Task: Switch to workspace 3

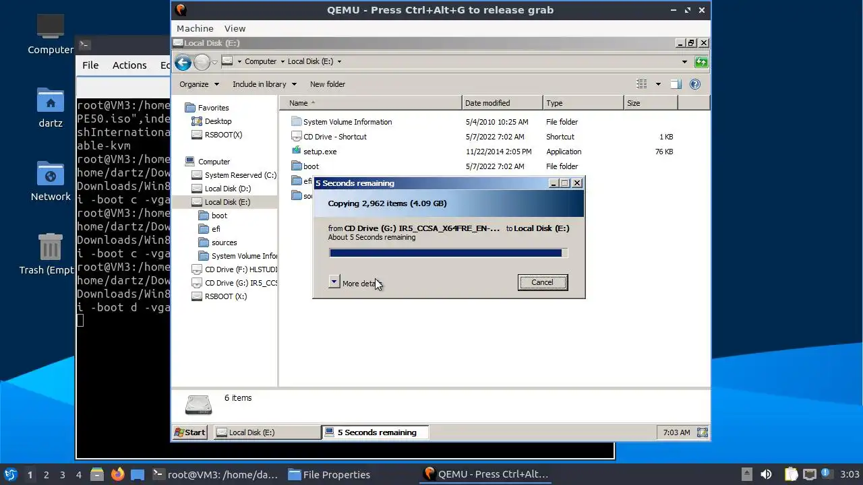Action: coord(62,474)
